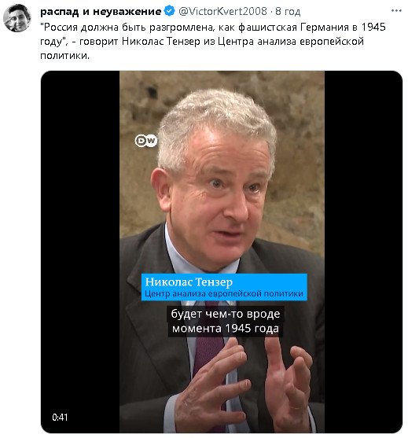The image size is (408, 438).
Task: Open the tweet author's profile avatar
Action: coord(17,18)
